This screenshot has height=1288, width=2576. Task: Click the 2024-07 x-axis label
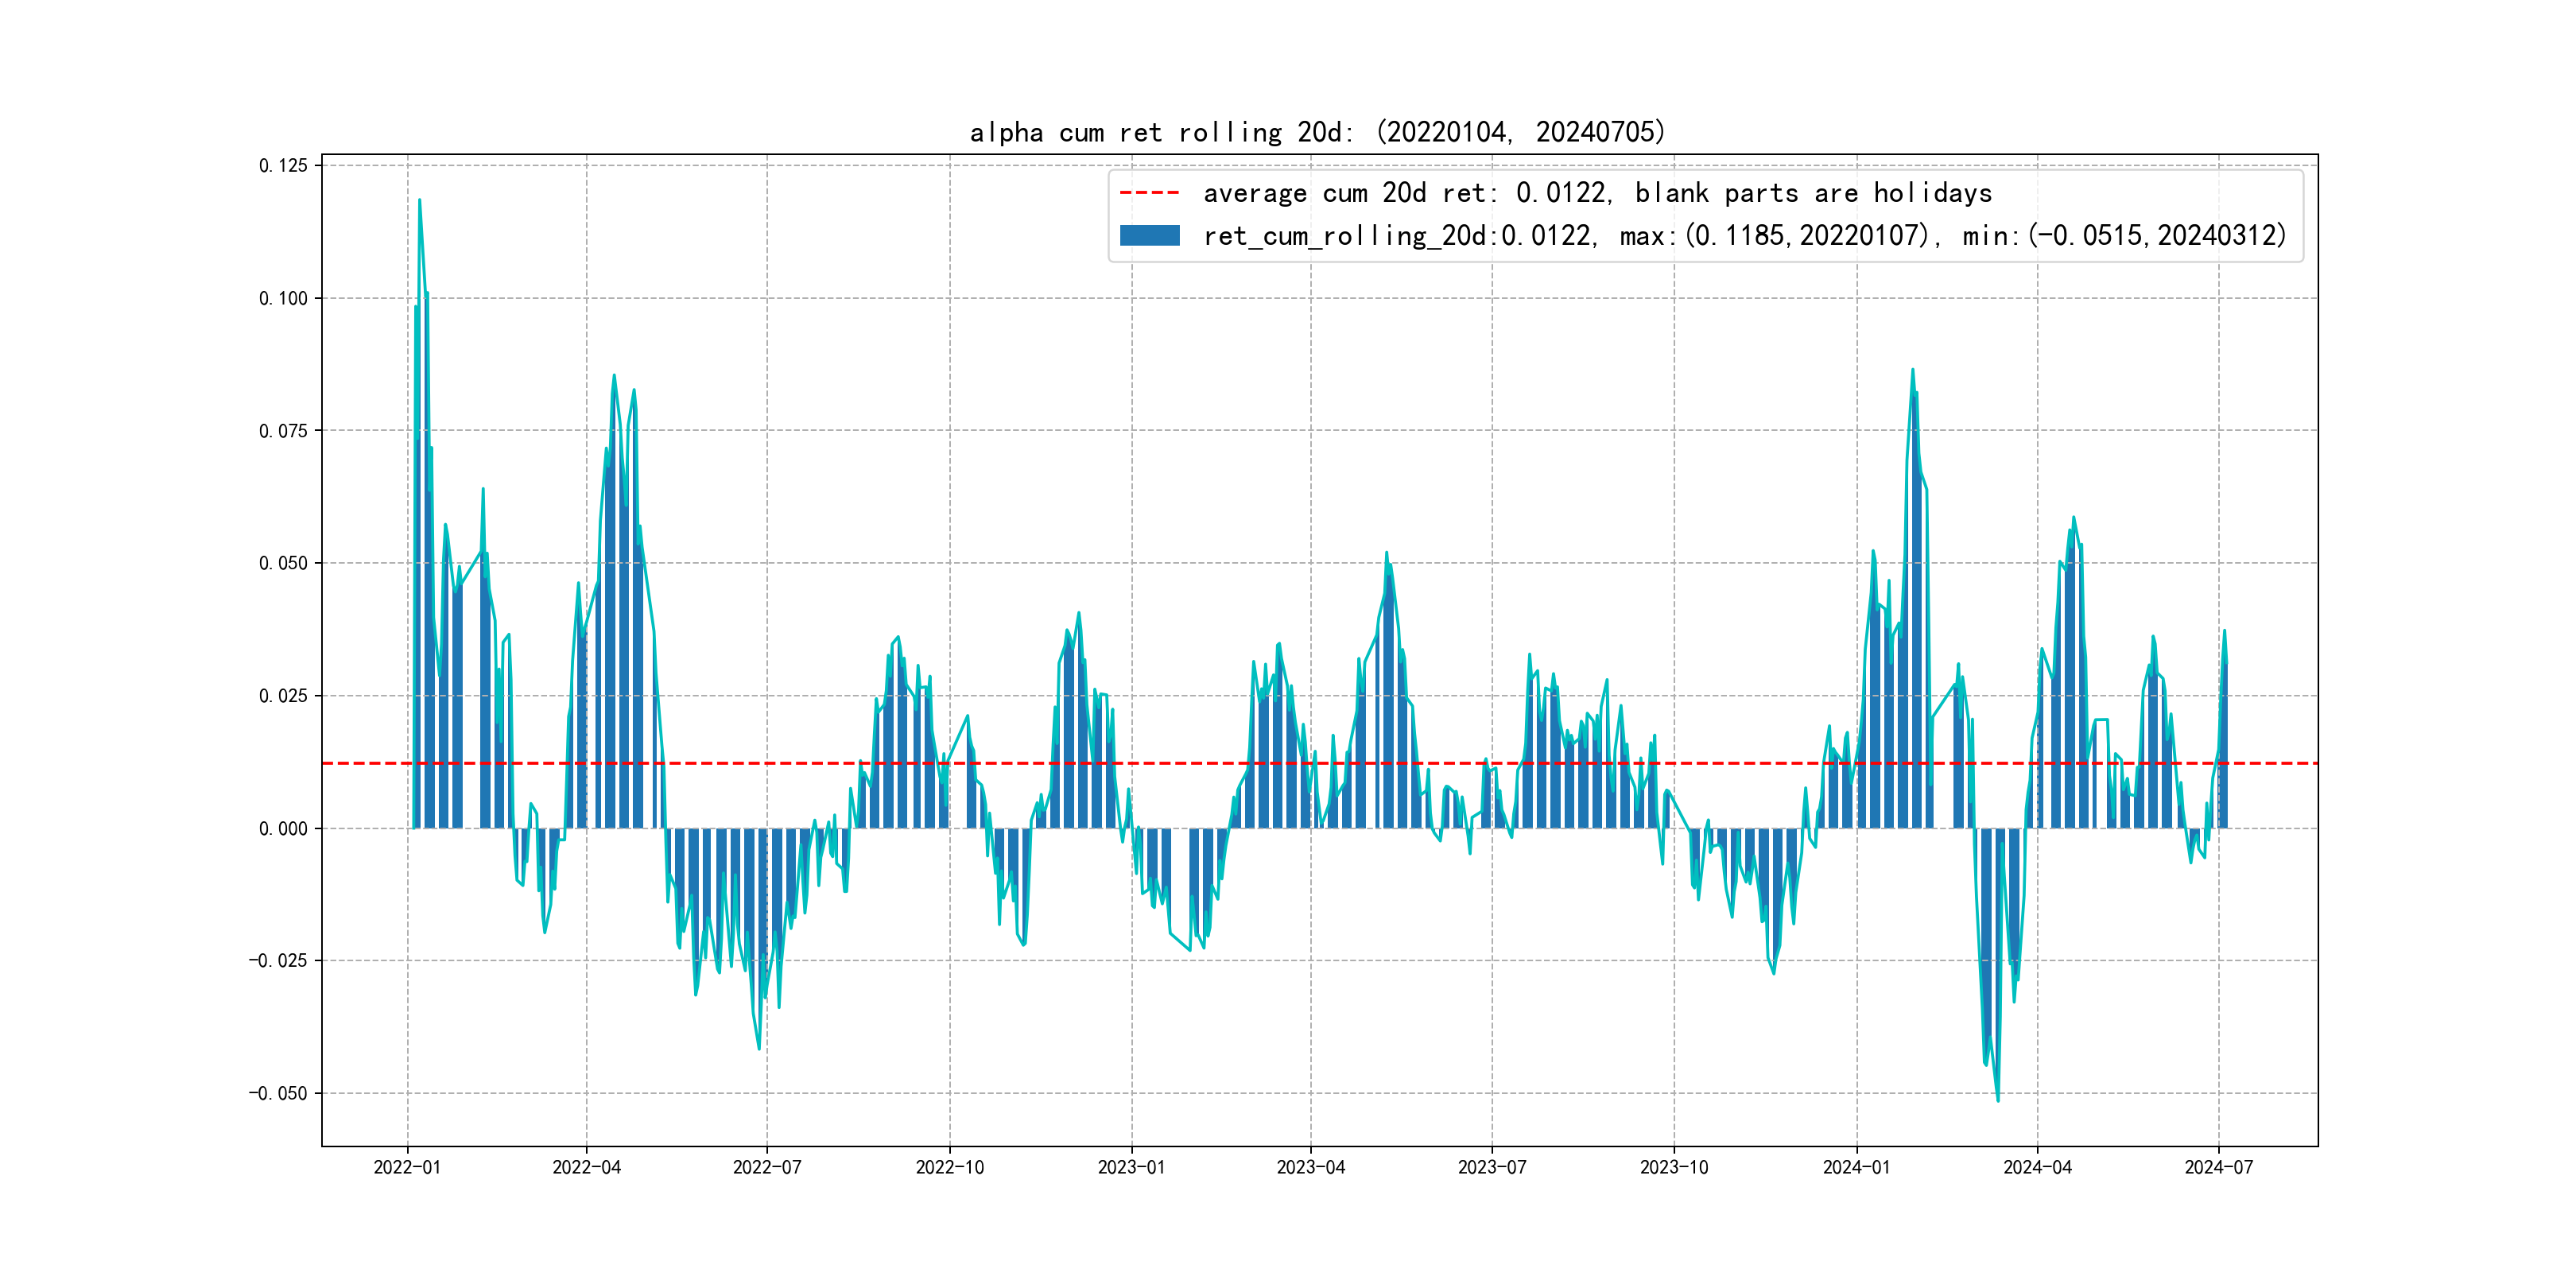click(x=2219, y=1167)
